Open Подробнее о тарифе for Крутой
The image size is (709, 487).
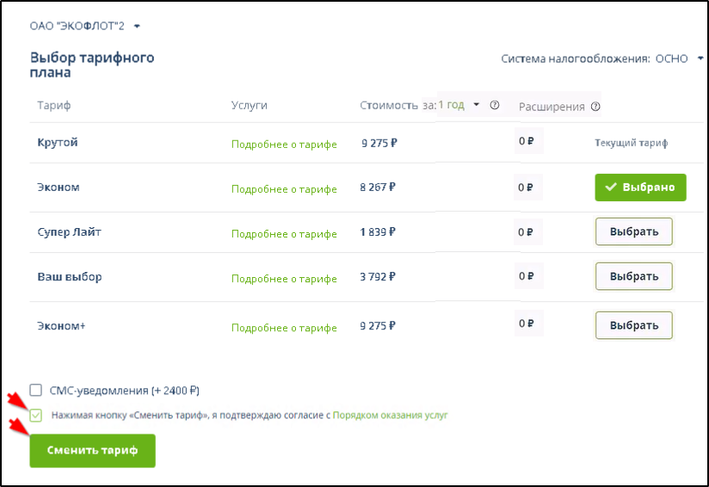[x=284, y=145]
